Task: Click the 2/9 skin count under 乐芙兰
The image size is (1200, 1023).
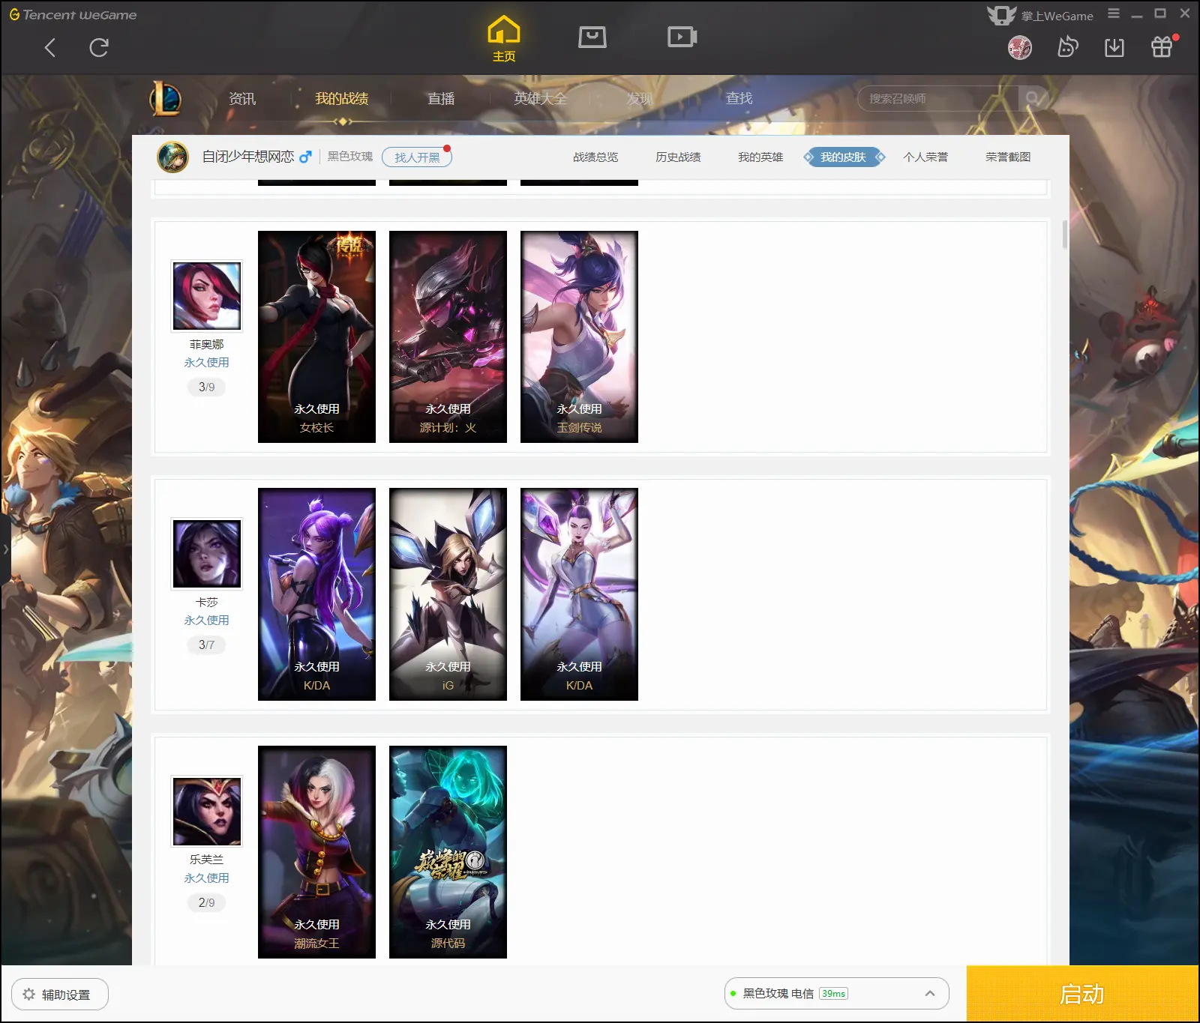Action: 207,902
